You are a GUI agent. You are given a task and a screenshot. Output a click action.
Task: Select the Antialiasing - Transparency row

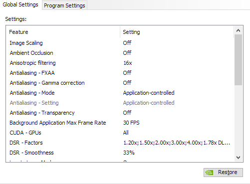coord(120,113)
